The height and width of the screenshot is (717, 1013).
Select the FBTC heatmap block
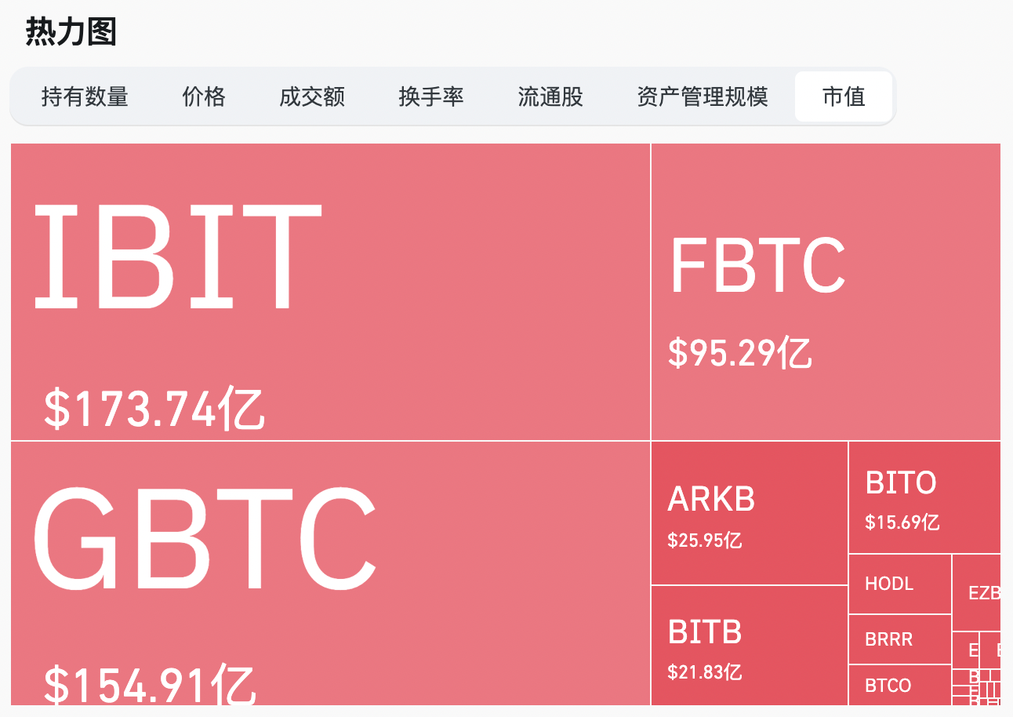[826, 292]
